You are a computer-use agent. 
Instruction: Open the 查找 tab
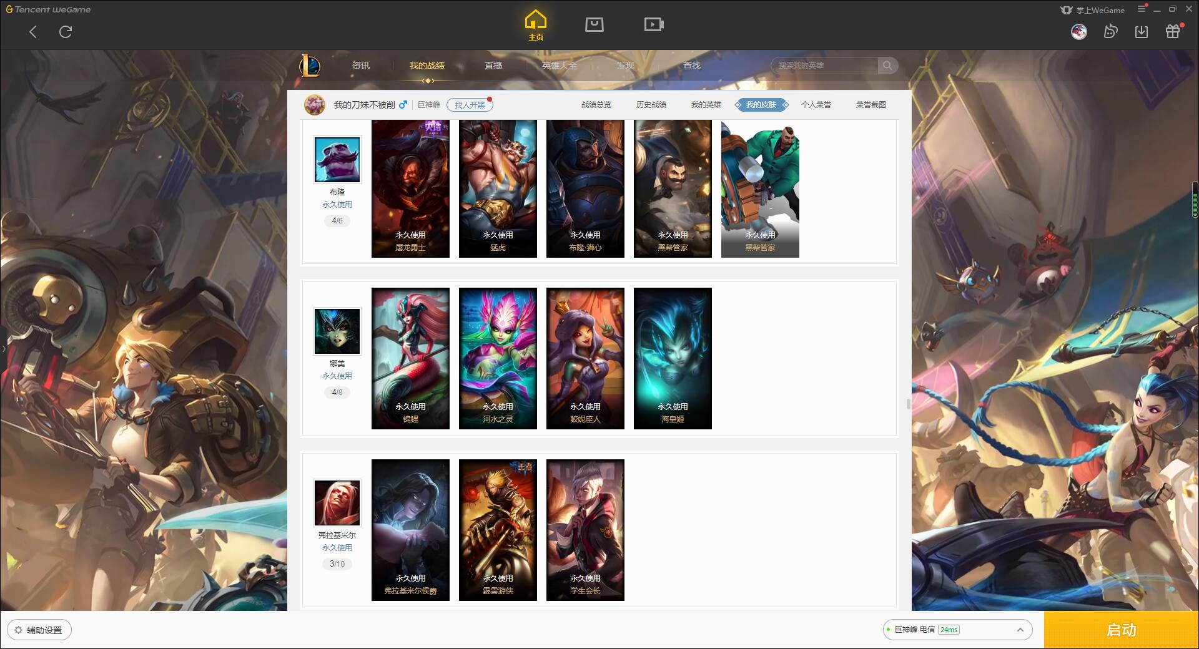tap(692, 66)
